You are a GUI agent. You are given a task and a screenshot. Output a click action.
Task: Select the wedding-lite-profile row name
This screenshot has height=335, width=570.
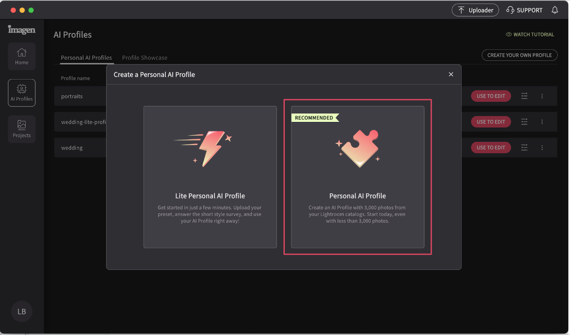[x=84, y=122]
